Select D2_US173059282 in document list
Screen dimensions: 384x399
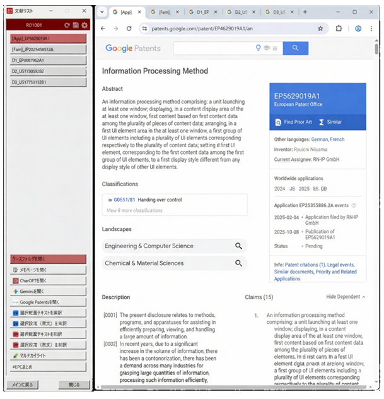pos(49,71)
